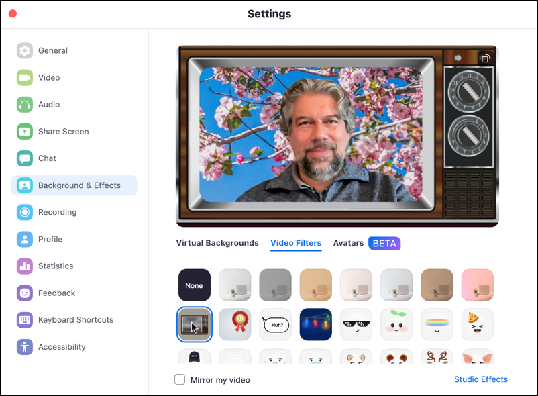Click the picture-in-picture icon on the preview

[485, 59]
